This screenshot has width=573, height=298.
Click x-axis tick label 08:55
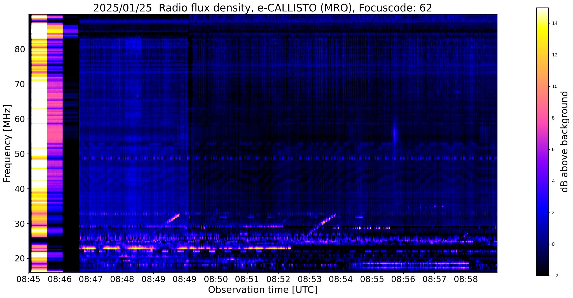pos(372,280)
